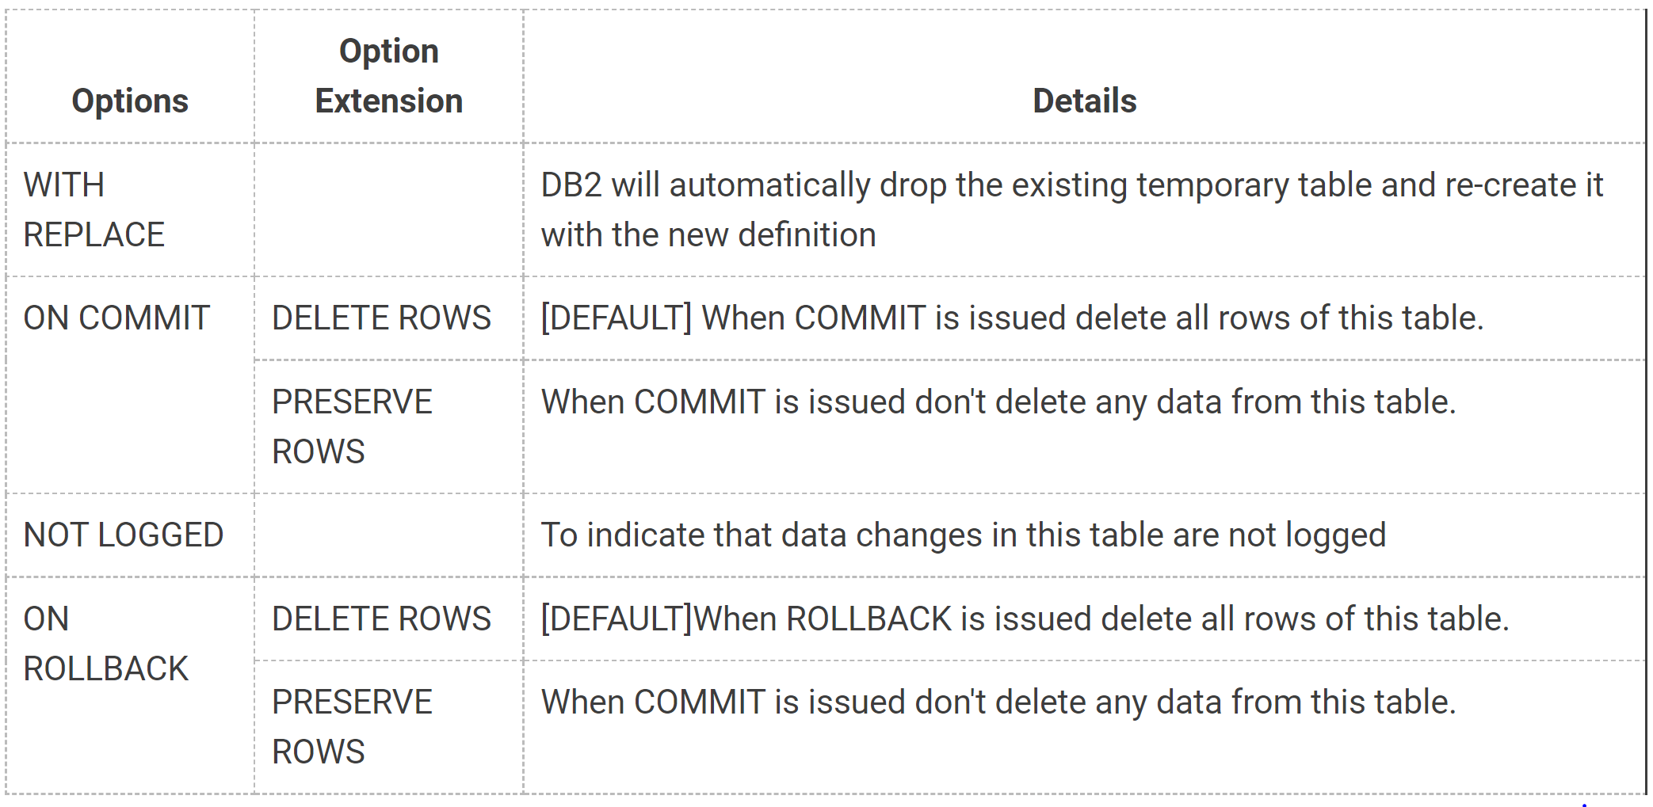Viewport: 1653px width, 807px height.
Task: Click PRESERVE ROWS under ON ROLLBACK
Action: 352,727
